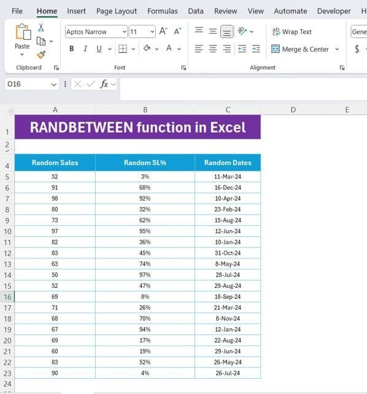
Task: Click the Orientation text angle icon
Action: [x=242, y=31]
